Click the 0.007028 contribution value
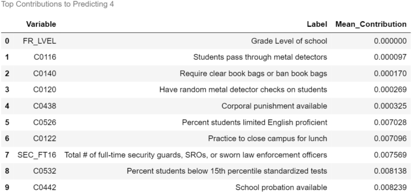Viewport: 412px width, 195px height. [390, 122]
